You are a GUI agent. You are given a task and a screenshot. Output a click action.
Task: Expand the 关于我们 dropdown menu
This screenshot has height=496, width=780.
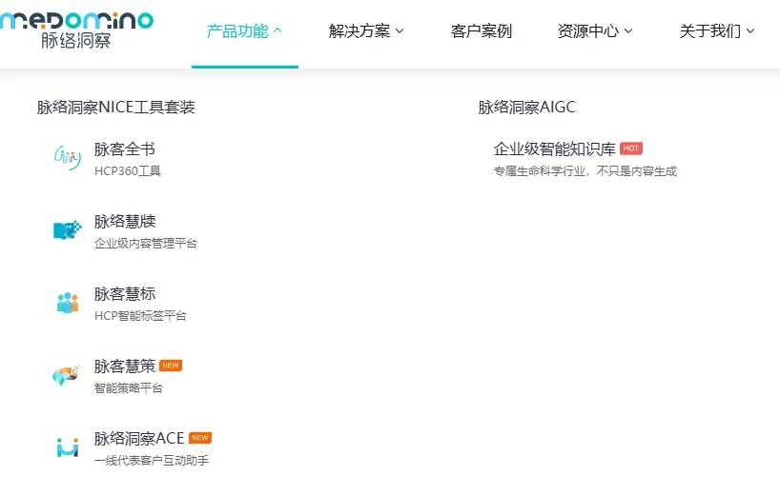[717, 31]
